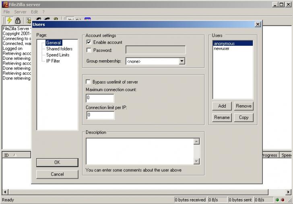The width and height of the screenshot is (293, 204).
Task: Open the Server menu
Action: (20, 12)
